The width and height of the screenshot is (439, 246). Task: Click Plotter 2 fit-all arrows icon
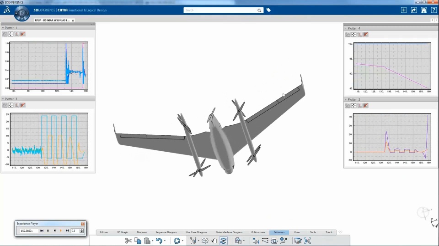(353, 106)
